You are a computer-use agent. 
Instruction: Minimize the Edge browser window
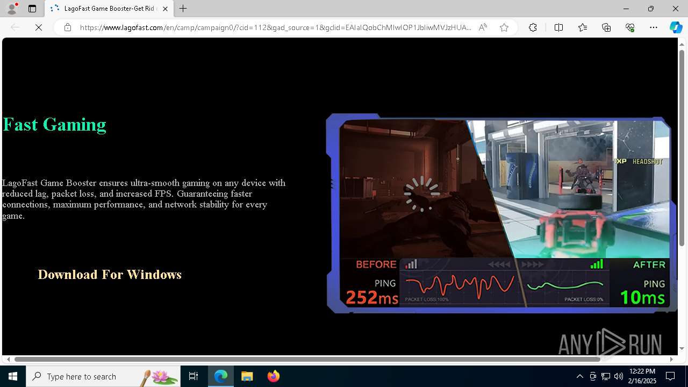point(626,9)
